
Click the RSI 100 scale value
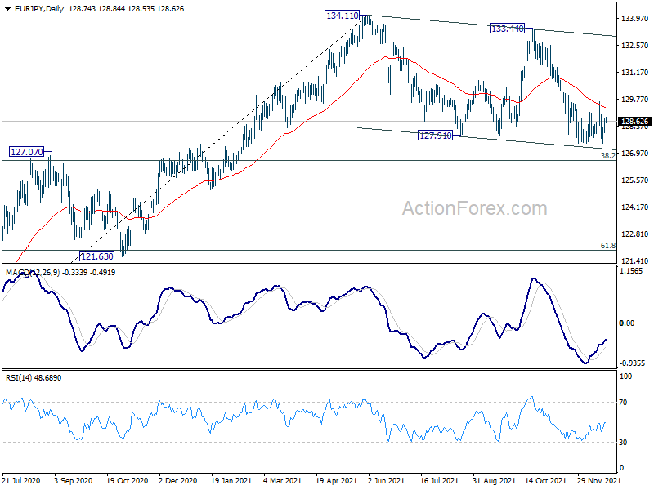(626, 376)
